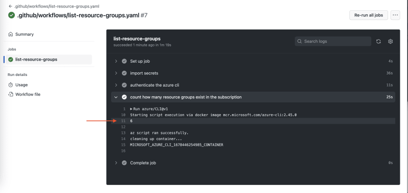Click status check icon of authenticate the azure cli

pyautogui.click(x=124, y=85)
